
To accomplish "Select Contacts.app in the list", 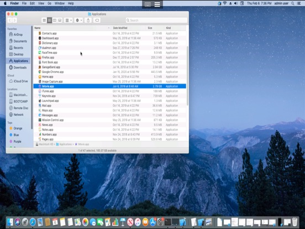I will coord(110,34).
